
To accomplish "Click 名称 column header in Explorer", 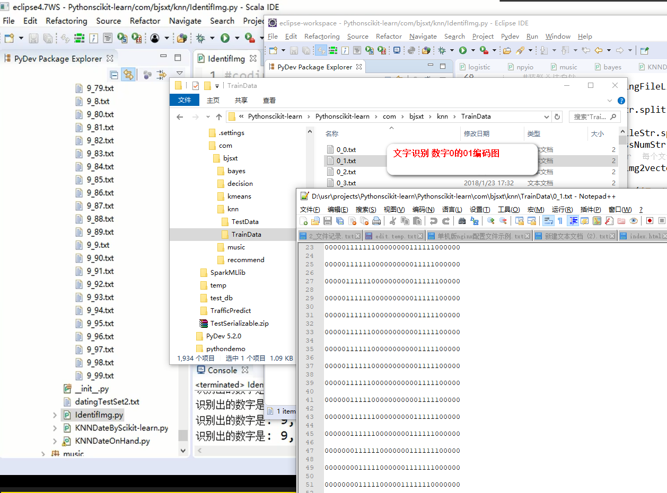I will 332,134.
